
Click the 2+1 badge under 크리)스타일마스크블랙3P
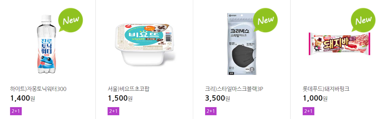pyautogui.click(x=211, y=111)
